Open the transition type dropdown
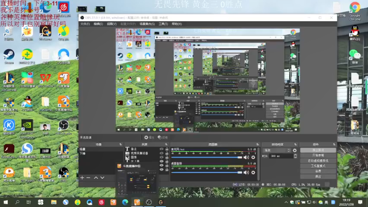368x207 pixels. (277, 150)
